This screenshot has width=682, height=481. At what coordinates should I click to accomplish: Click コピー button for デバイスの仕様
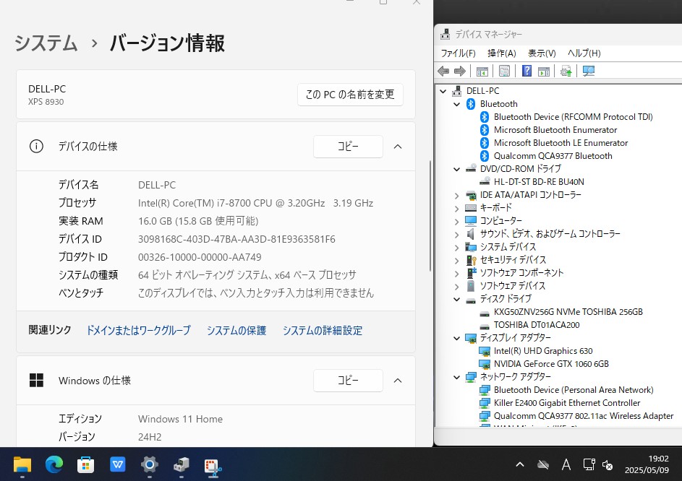(348, 147)
